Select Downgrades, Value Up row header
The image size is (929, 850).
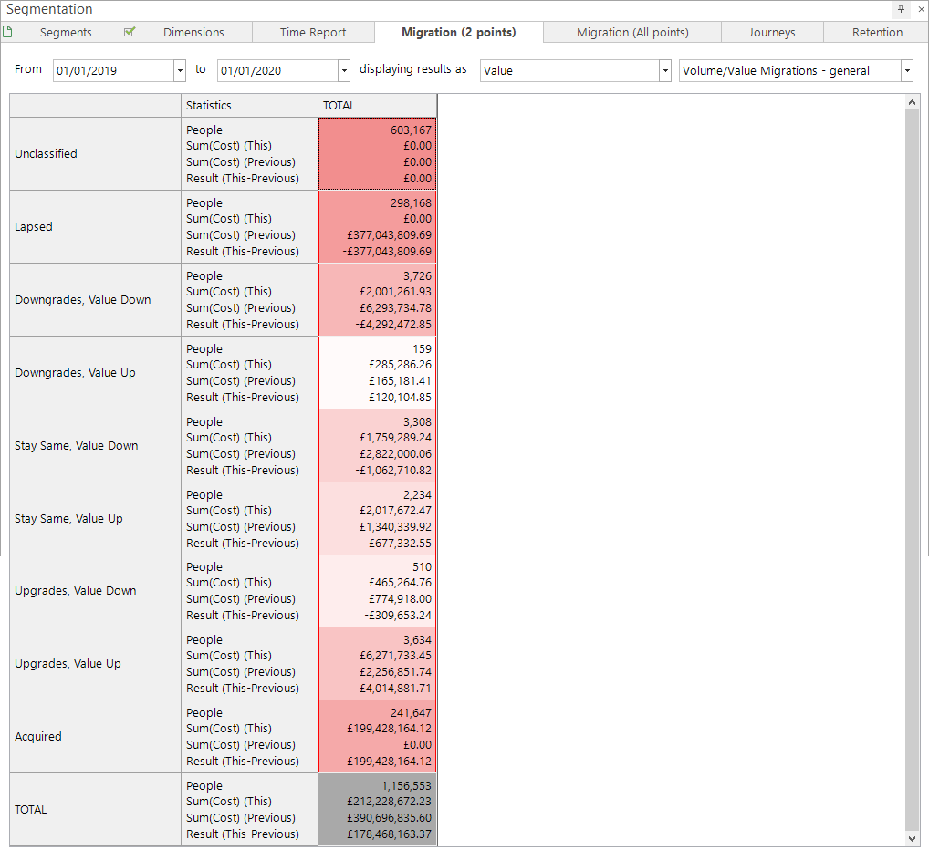tap(95, 372)
